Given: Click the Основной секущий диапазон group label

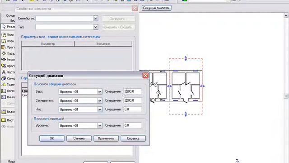Looking at the screenshot, I should pyautogui.click(x=55, y=84).
